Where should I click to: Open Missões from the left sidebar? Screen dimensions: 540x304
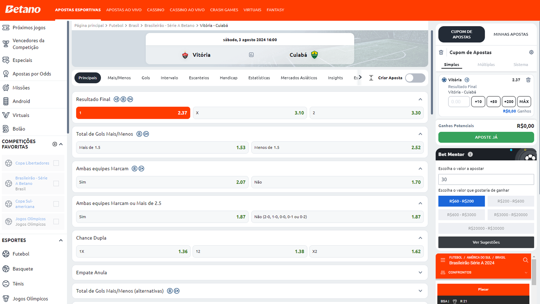click(x=21, y=88)
